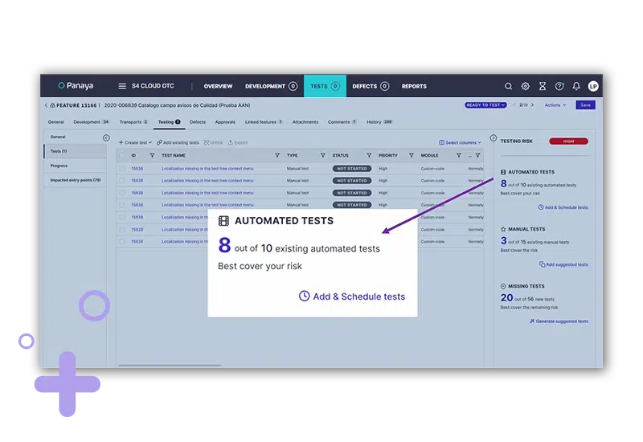This screenshot has height=442, width=643.
Task: Open the Actions dropdown
Action: click(x=555, y=105)
